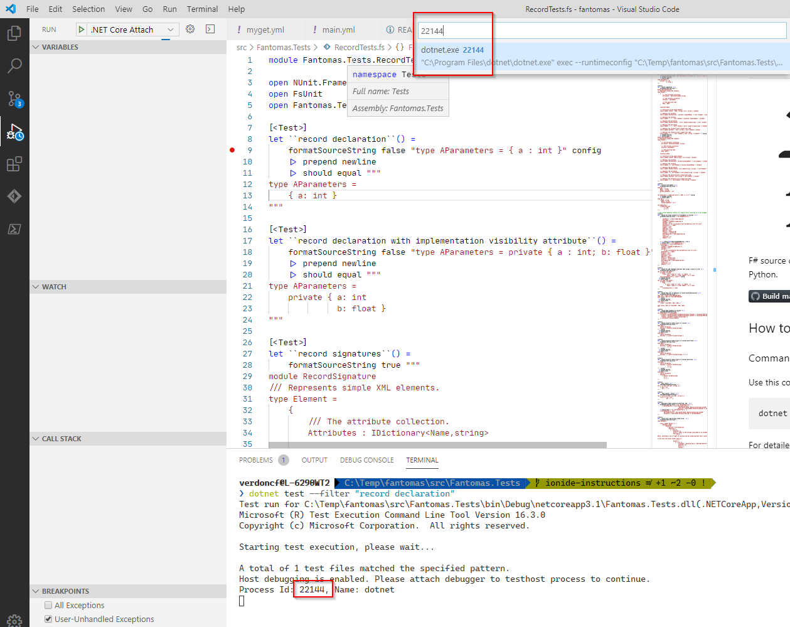The height and width of the screenshot is (627, 790).
Task: Open Source Control view with 3 changes
Action: [x=14, y=99]
